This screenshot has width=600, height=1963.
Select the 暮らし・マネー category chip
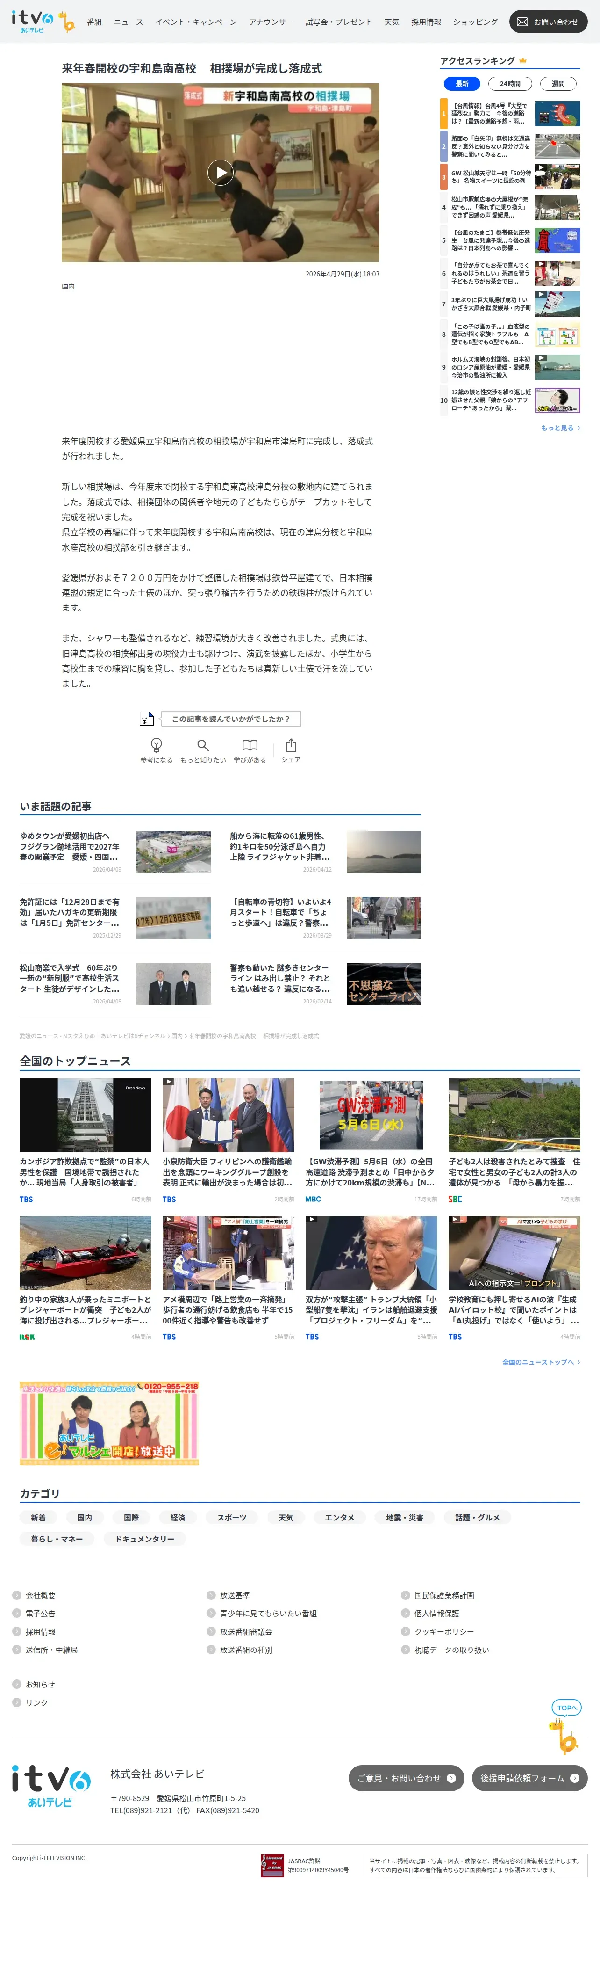click(x=57, y=1539)
